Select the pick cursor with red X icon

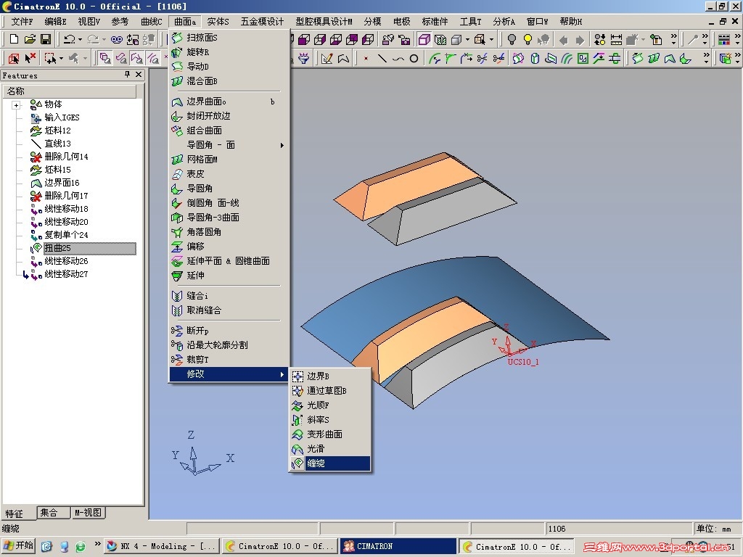point(30,58)
